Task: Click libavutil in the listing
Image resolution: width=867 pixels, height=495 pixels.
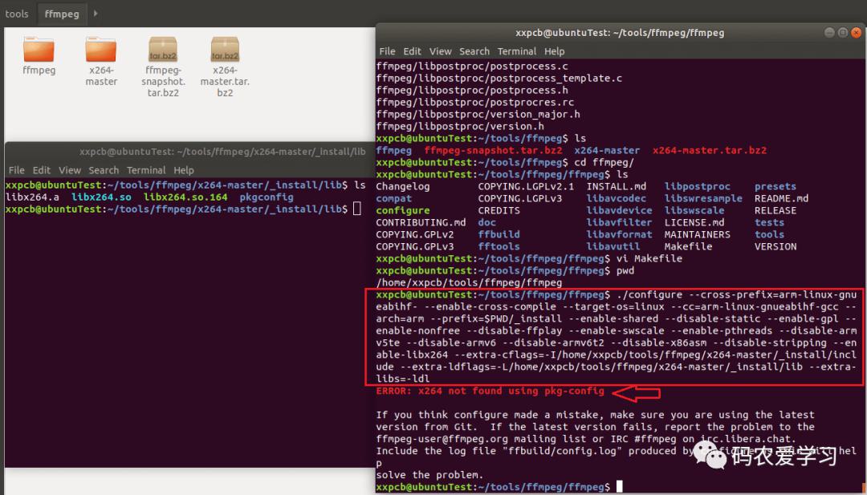Action: 613,246
